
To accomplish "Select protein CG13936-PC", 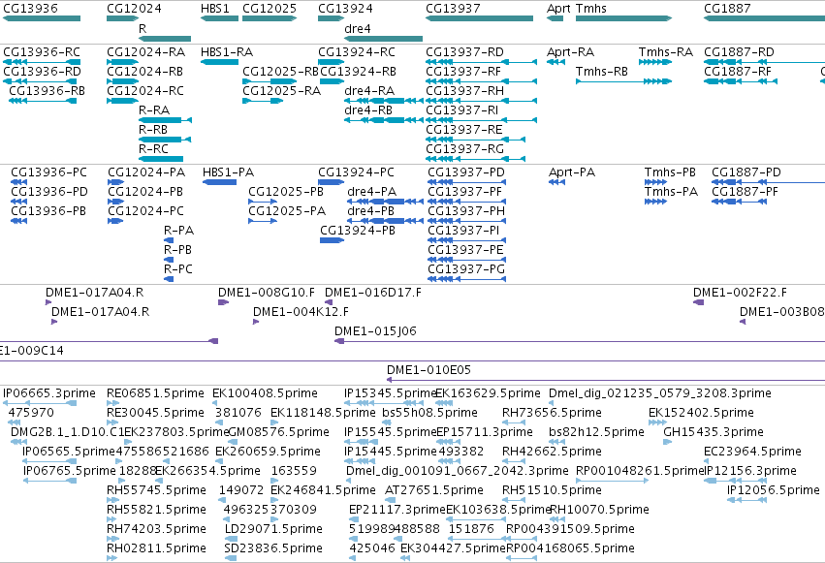I will tap(19, 182).
